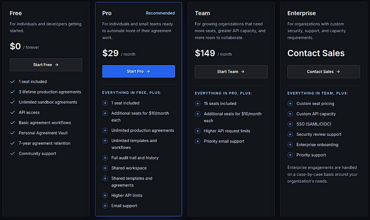Click plus icon beside Shared templates and agreements
This screenshot has height=220, width=370.
[105, 178]
